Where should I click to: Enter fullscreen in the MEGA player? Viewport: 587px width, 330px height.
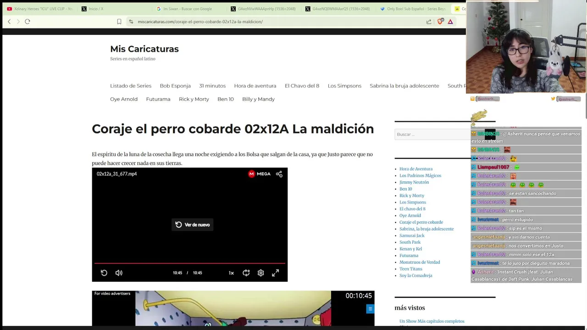pyautogui.click(x=276, y=273)
